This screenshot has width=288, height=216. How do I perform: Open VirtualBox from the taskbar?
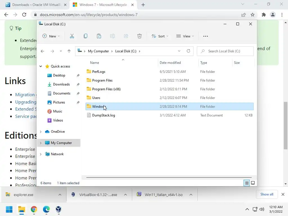tap(58, 209)
